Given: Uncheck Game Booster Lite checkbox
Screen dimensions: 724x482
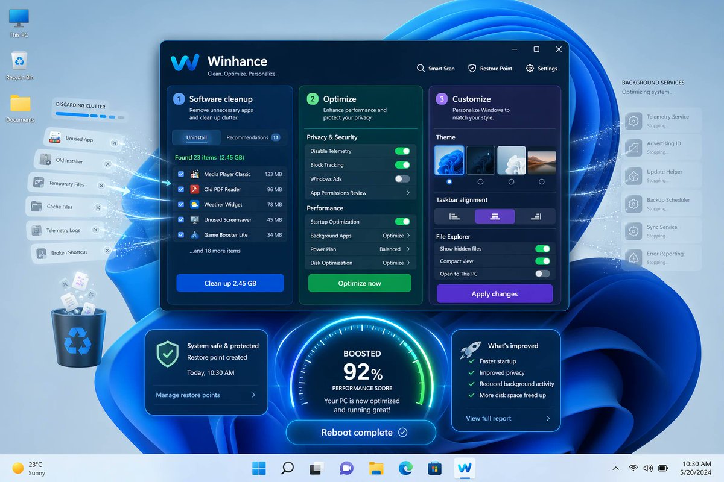Looking at the screenshot, I should (x=181, y=235).
